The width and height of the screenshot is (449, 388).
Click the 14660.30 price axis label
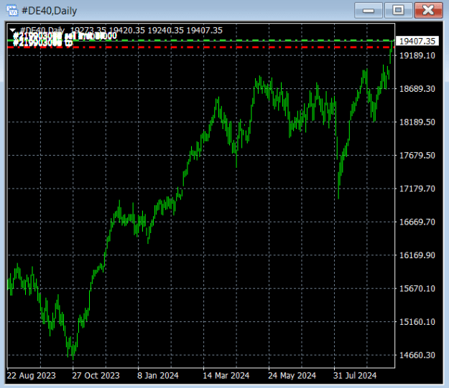(x=417, y=355)
